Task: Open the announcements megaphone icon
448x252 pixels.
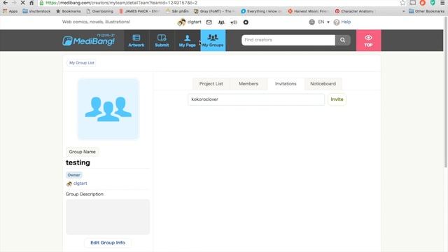Action: [x=234, y=22]
